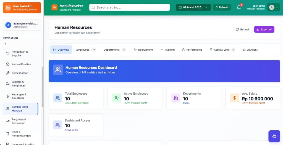
Task: Select the AI Agent tab
Action: pyautogui.click(x=250, y=50)
